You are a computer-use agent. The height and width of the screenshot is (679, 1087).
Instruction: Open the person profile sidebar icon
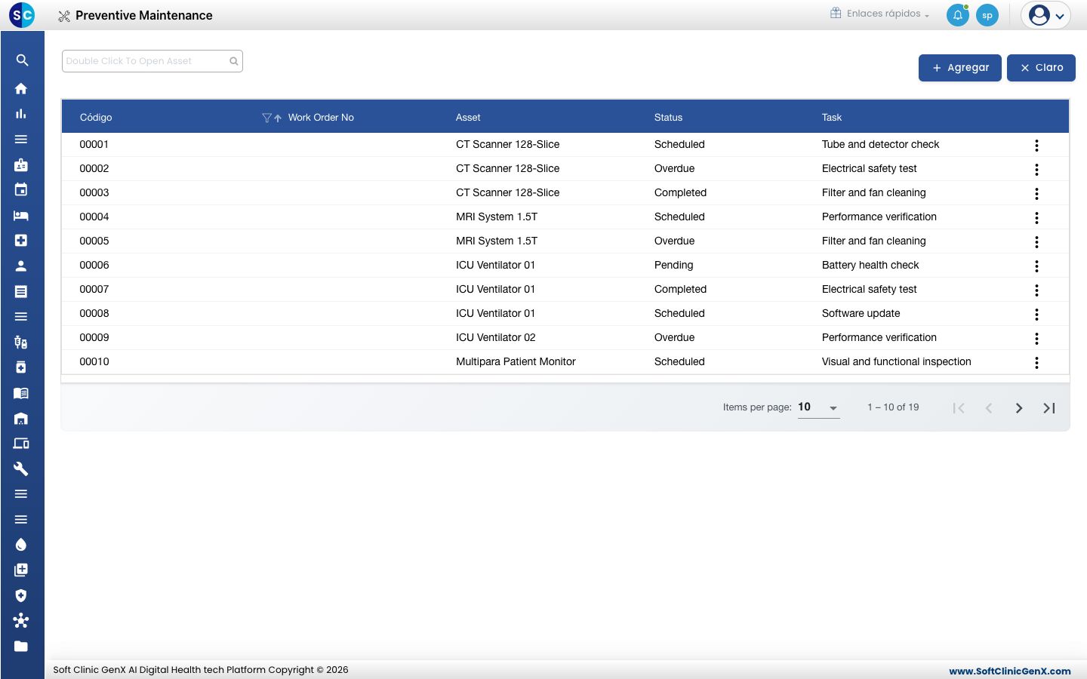tap(21, 266)
